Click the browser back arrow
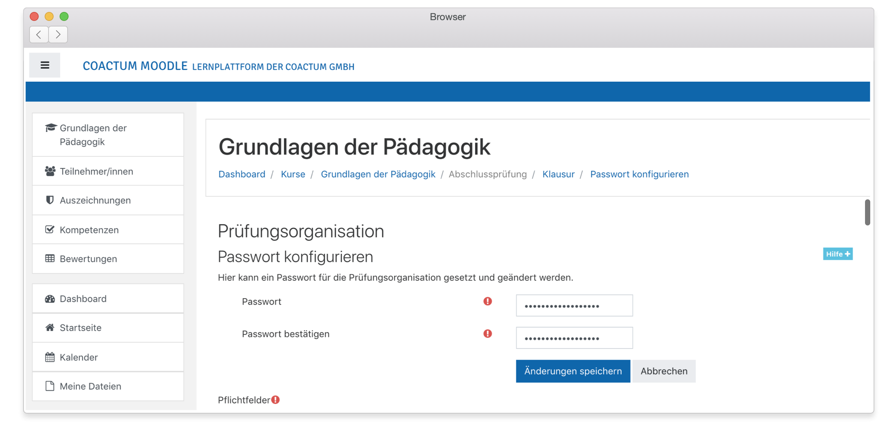 tap(39, 34)
